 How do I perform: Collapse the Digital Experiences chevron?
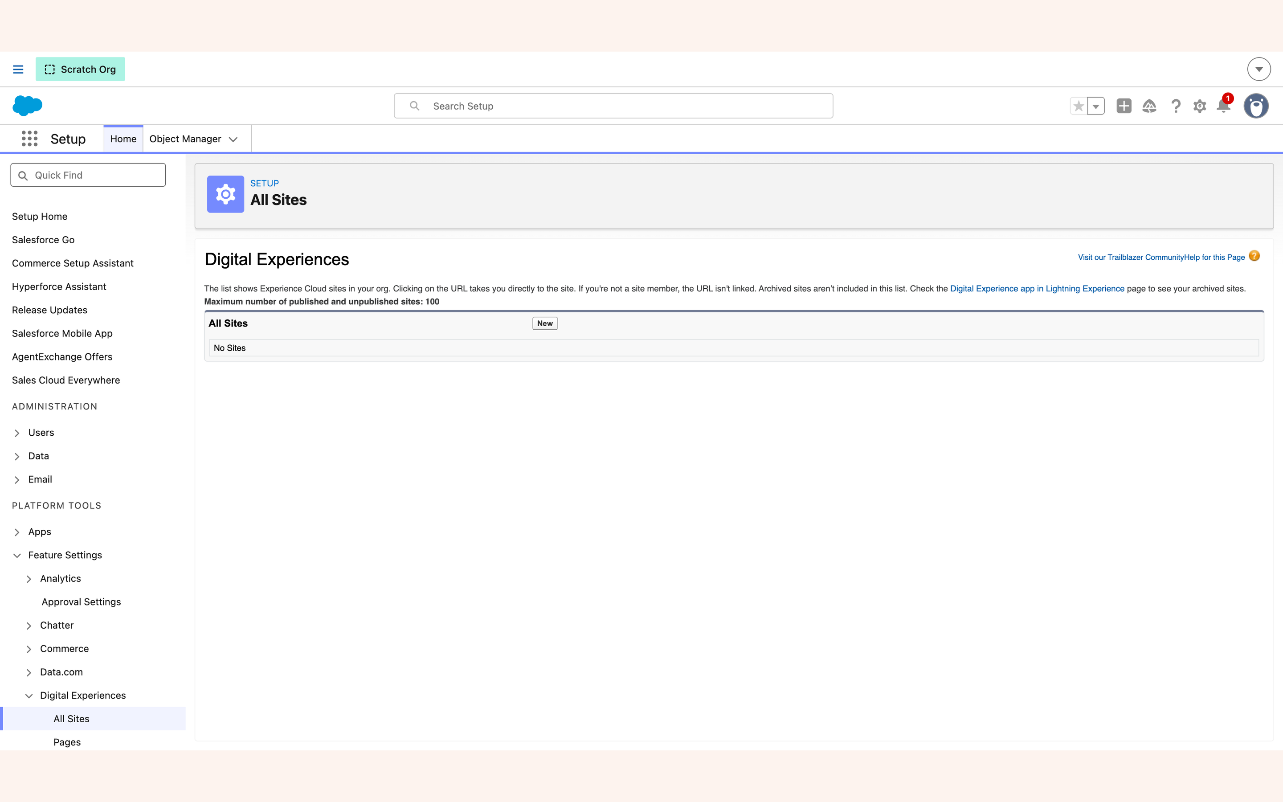point(29,696)
